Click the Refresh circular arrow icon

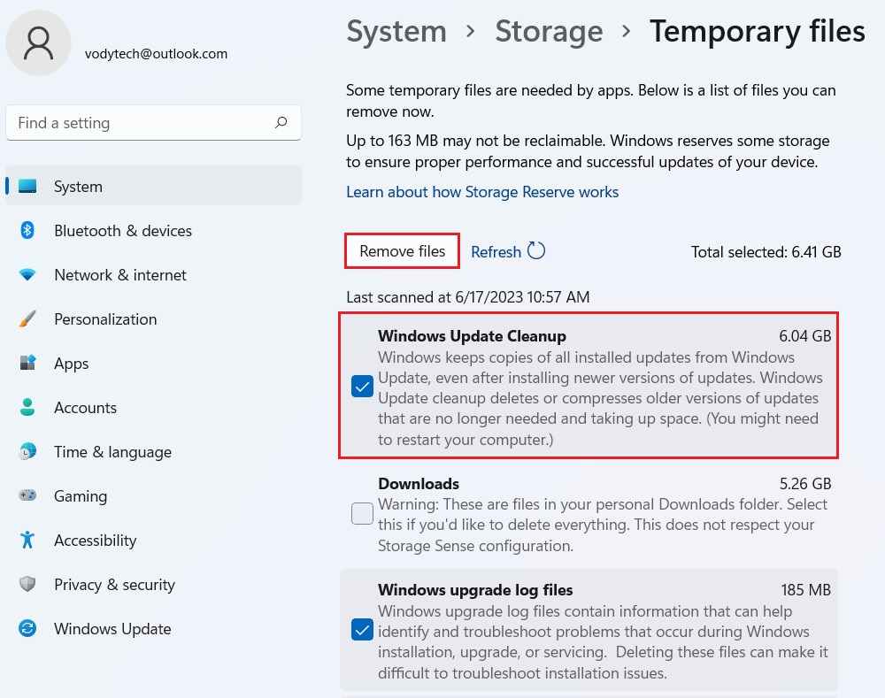(x=536, y=250)
